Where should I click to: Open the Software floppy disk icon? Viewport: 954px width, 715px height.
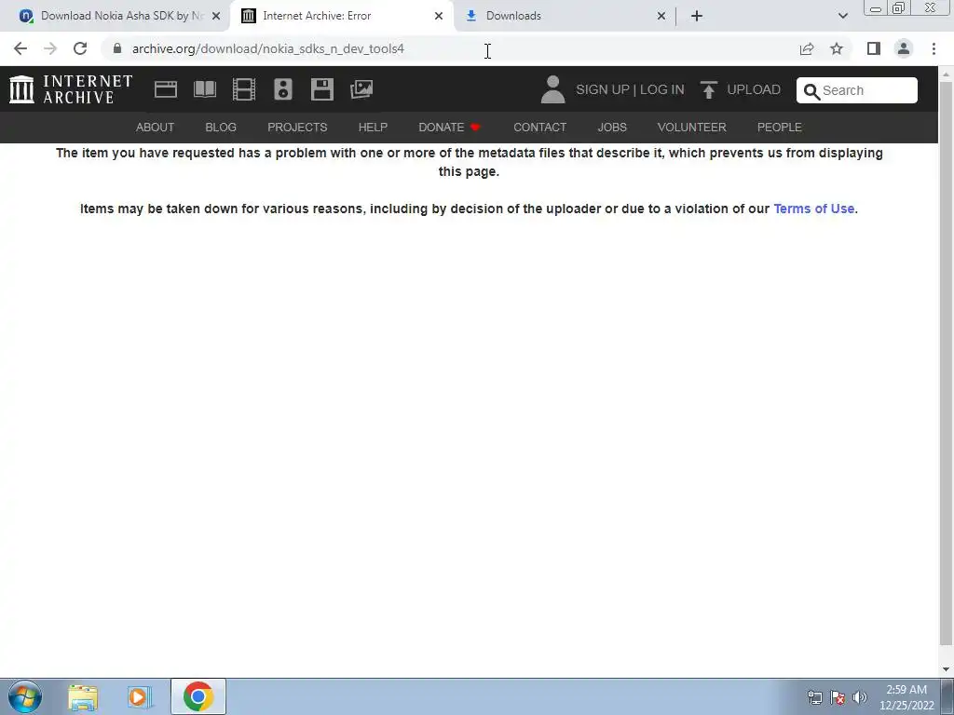tap(321, 89)
